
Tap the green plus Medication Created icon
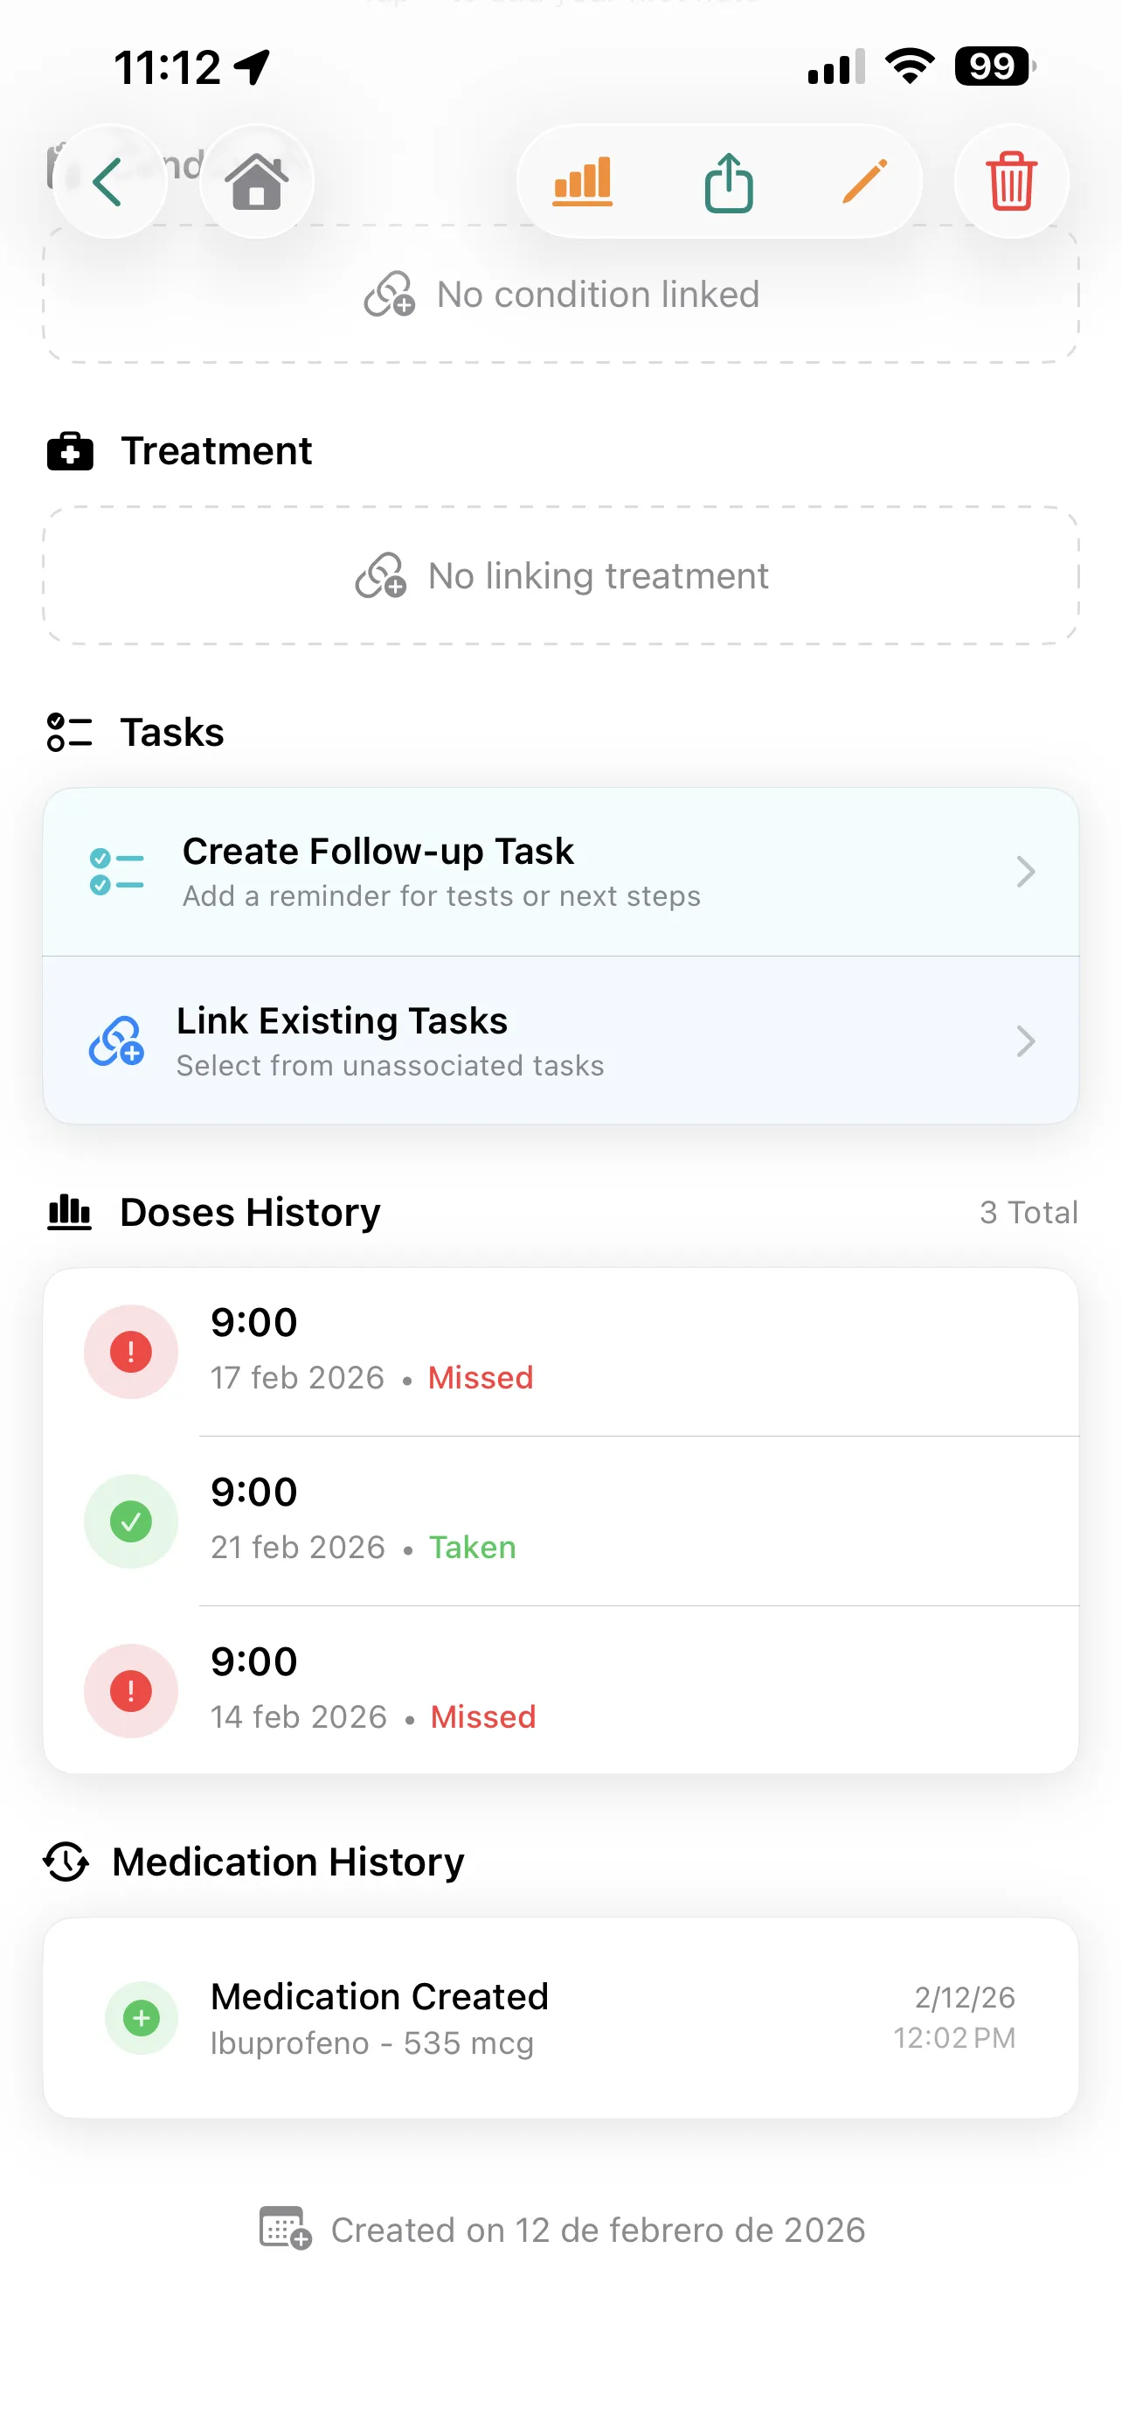(x=142, y=2019)
